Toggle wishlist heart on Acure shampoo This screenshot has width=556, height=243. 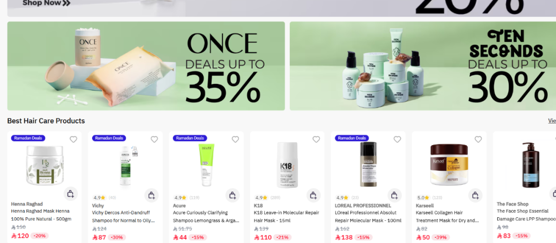235,140
